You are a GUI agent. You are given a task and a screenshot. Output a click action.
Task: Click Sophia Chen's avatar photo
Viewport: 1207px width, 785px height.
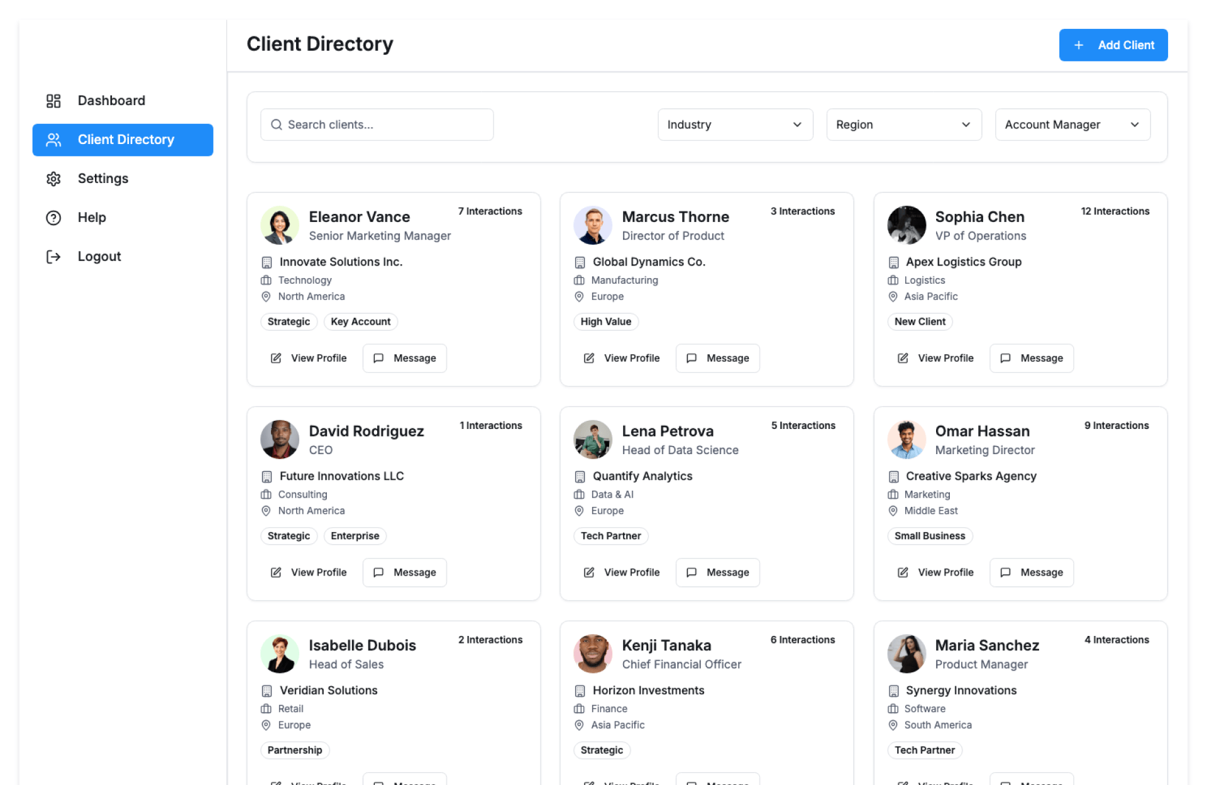pos(906,225)
